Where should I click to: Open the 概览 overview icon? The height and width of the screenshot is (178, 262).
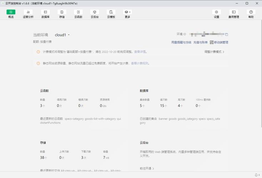[x=11, y=12]
